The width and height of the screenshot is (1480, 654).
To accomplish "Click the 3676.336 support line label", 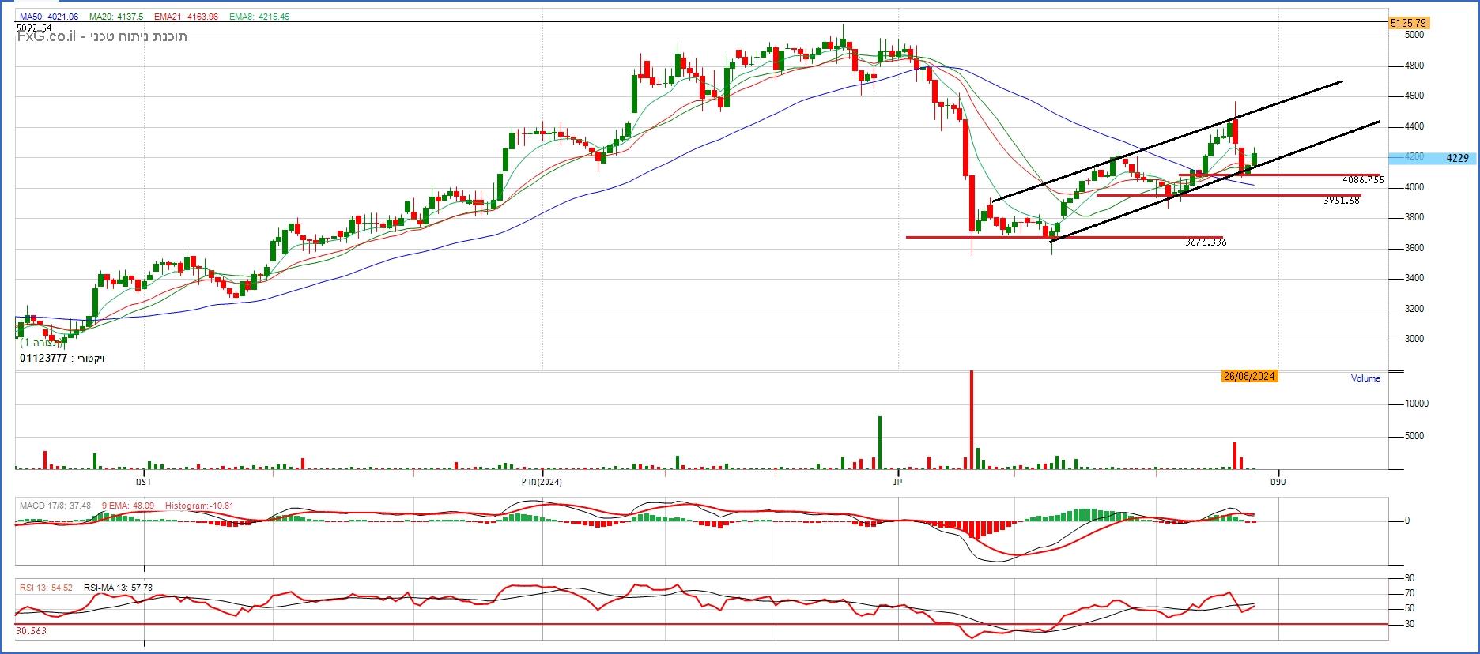I will tap(1206, 242).
